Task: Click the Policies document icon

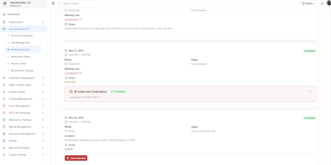Action: point(4,141)
